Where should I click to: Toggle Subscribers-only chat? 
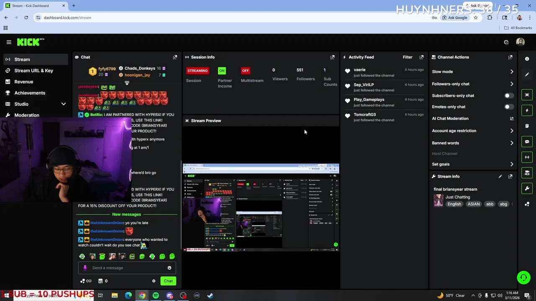509,96
